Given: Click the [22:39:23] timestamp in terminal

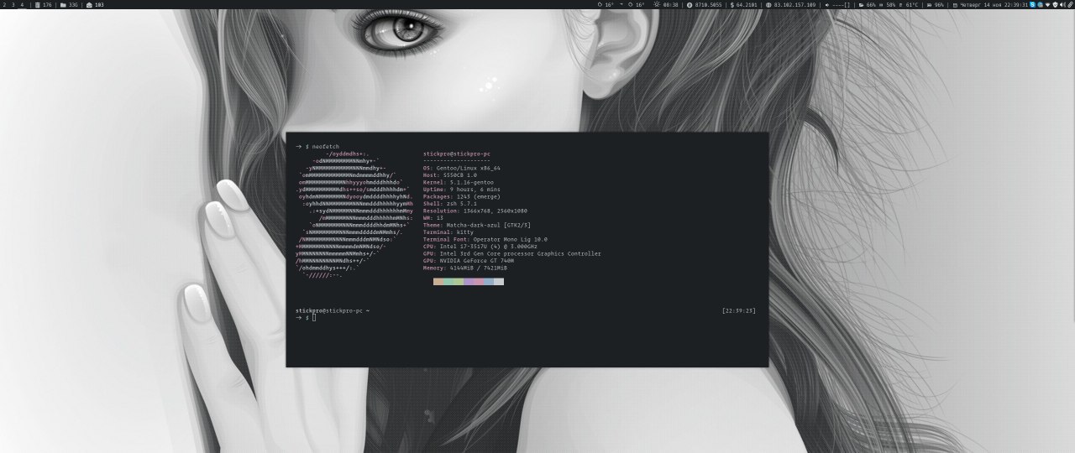Looking at the screenshot, I should tap(739, 311).
